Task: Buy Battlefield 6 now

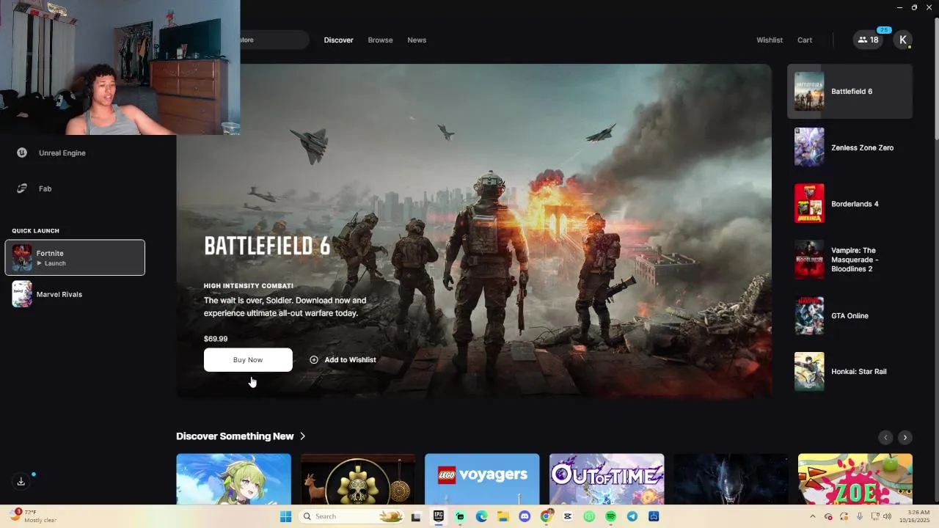Action: [x=248, y=359]
